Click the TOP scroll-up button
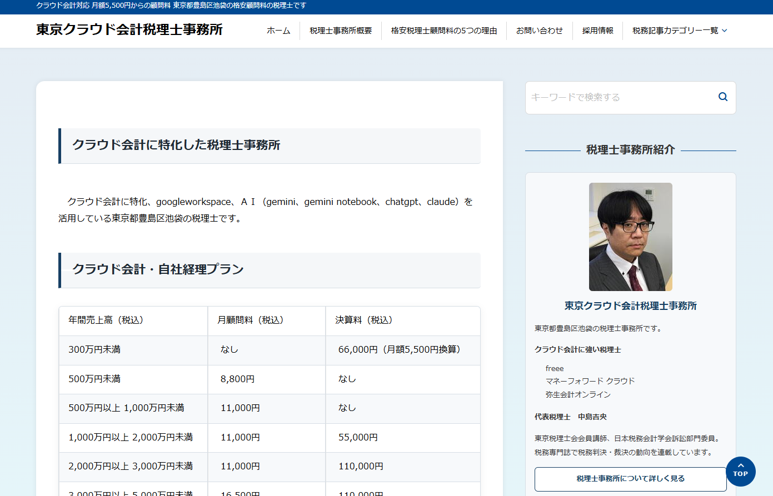 point(740,472)
